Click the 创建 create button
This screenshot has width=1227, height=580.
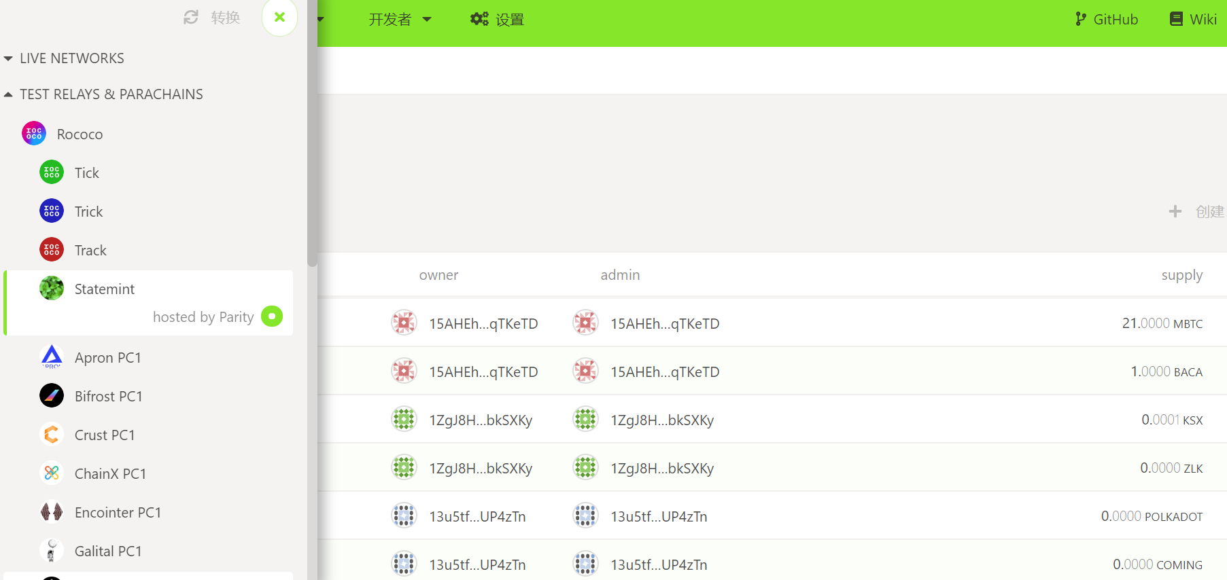click(1196, 212)
